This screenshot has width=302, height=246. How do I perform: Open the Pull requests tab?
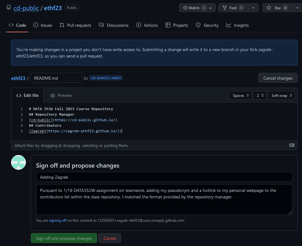75,25
